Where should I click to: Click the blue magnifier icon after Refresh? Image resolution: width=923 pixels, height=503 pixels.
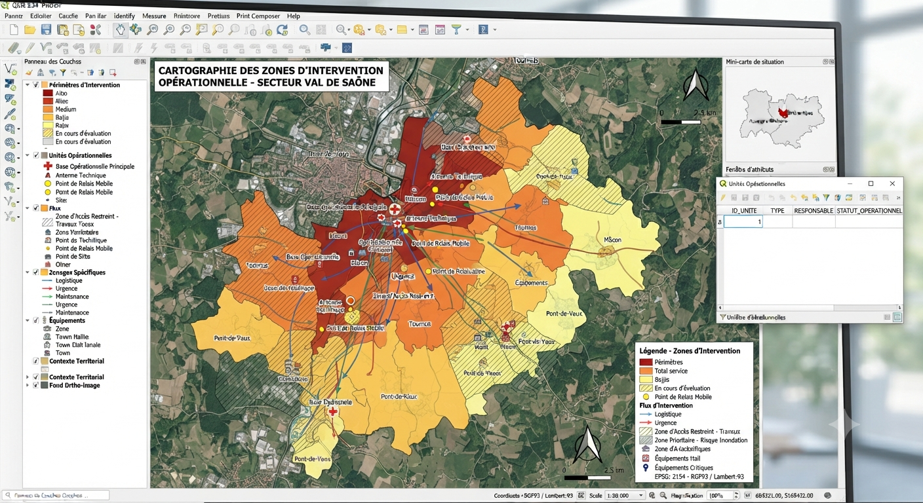[305, 29]
